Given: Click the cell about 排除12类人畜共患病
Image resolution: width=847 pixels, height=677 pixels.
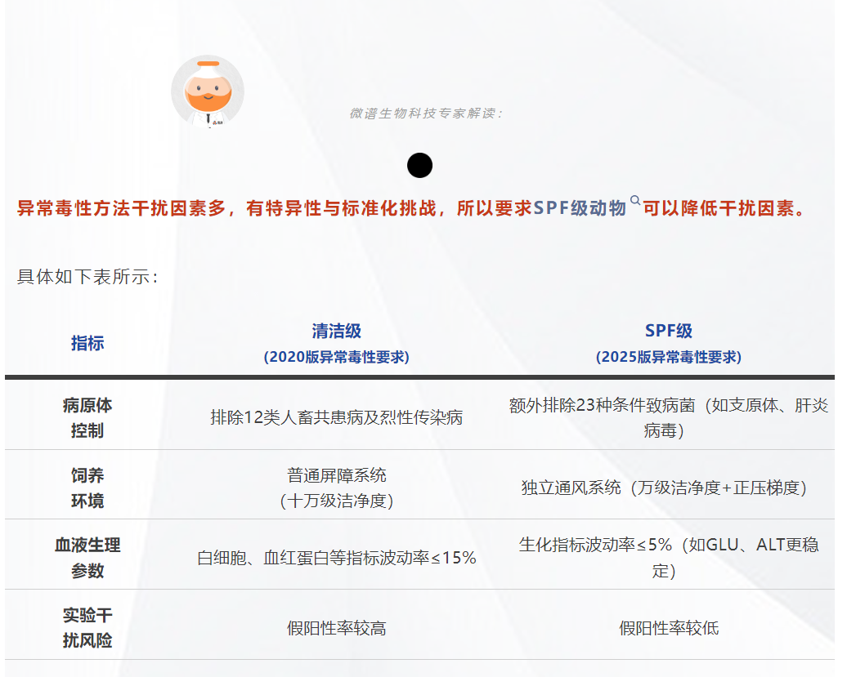Looking at the screenshot, I should click(x=336, y=417).
